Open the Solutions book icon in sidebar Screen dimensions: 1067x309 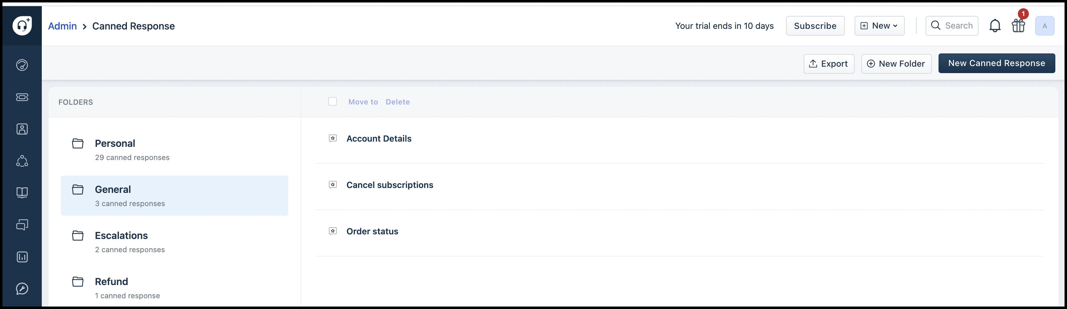coord(22,193)
